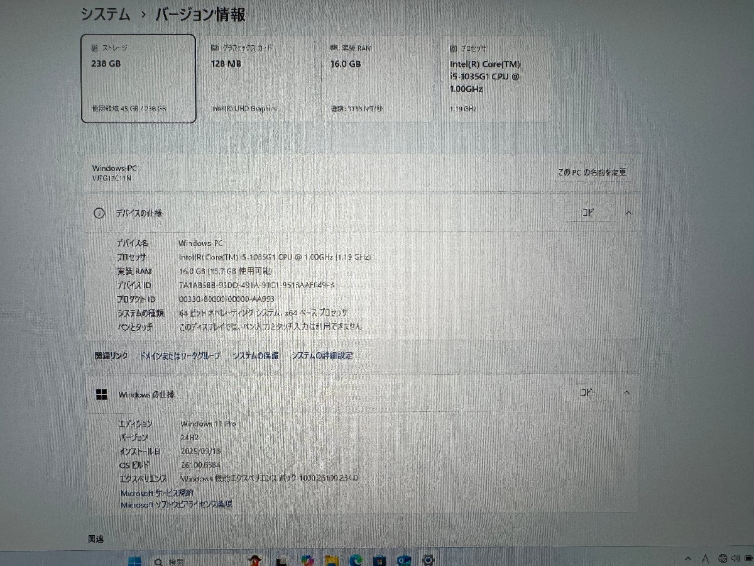Collapse the Windows の仕様 section

tap(626, 392)
